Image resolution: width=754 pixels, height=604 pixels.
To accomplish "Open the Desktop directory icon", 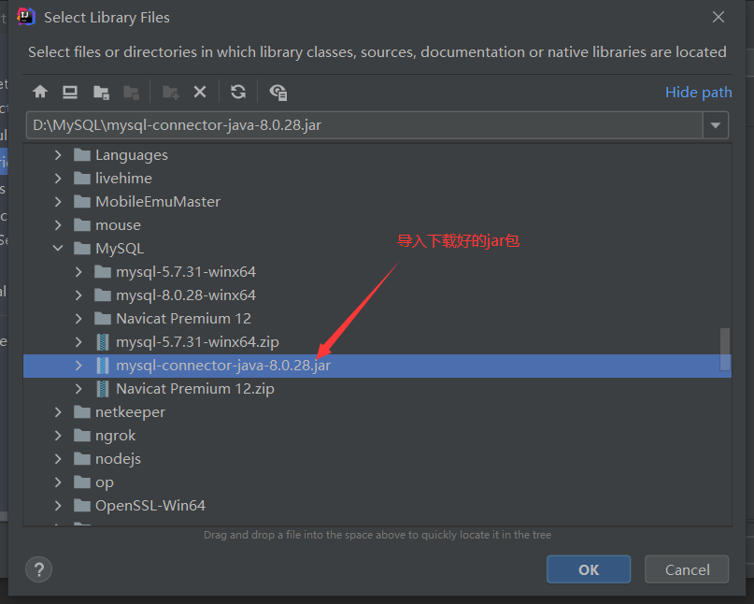I will pos(70,92).
